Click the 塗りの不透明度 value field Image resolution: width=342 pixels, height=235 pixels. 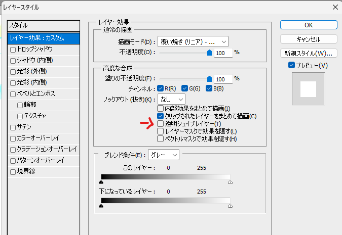[222, 79]
